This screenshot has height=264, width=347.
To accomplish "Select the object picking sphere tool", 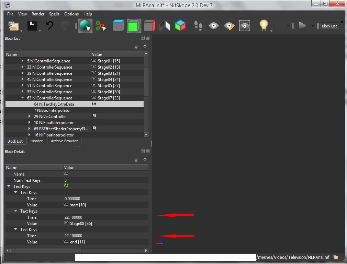I will [x=85, y=26].
